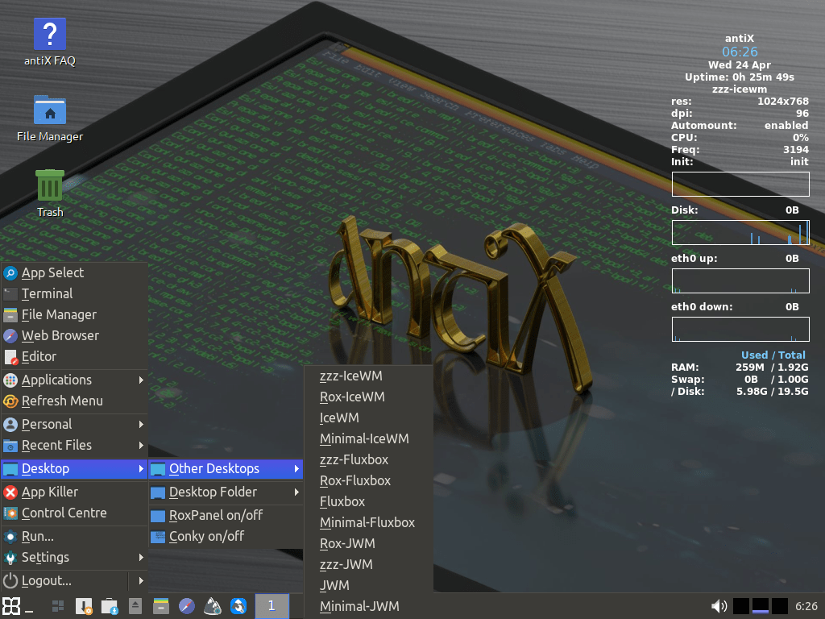Click the CPU monitor box in tray

pos(741,606)
